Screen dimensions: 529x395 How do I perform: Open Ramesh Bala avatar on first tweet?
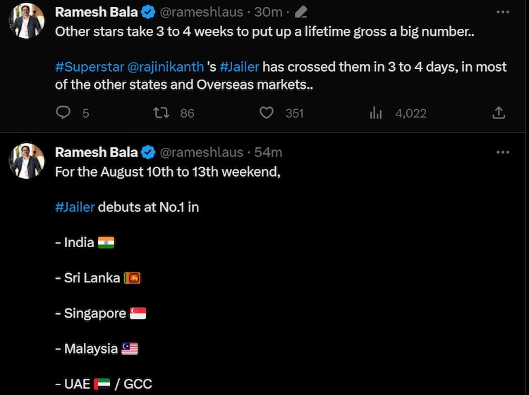coord(27,22)
